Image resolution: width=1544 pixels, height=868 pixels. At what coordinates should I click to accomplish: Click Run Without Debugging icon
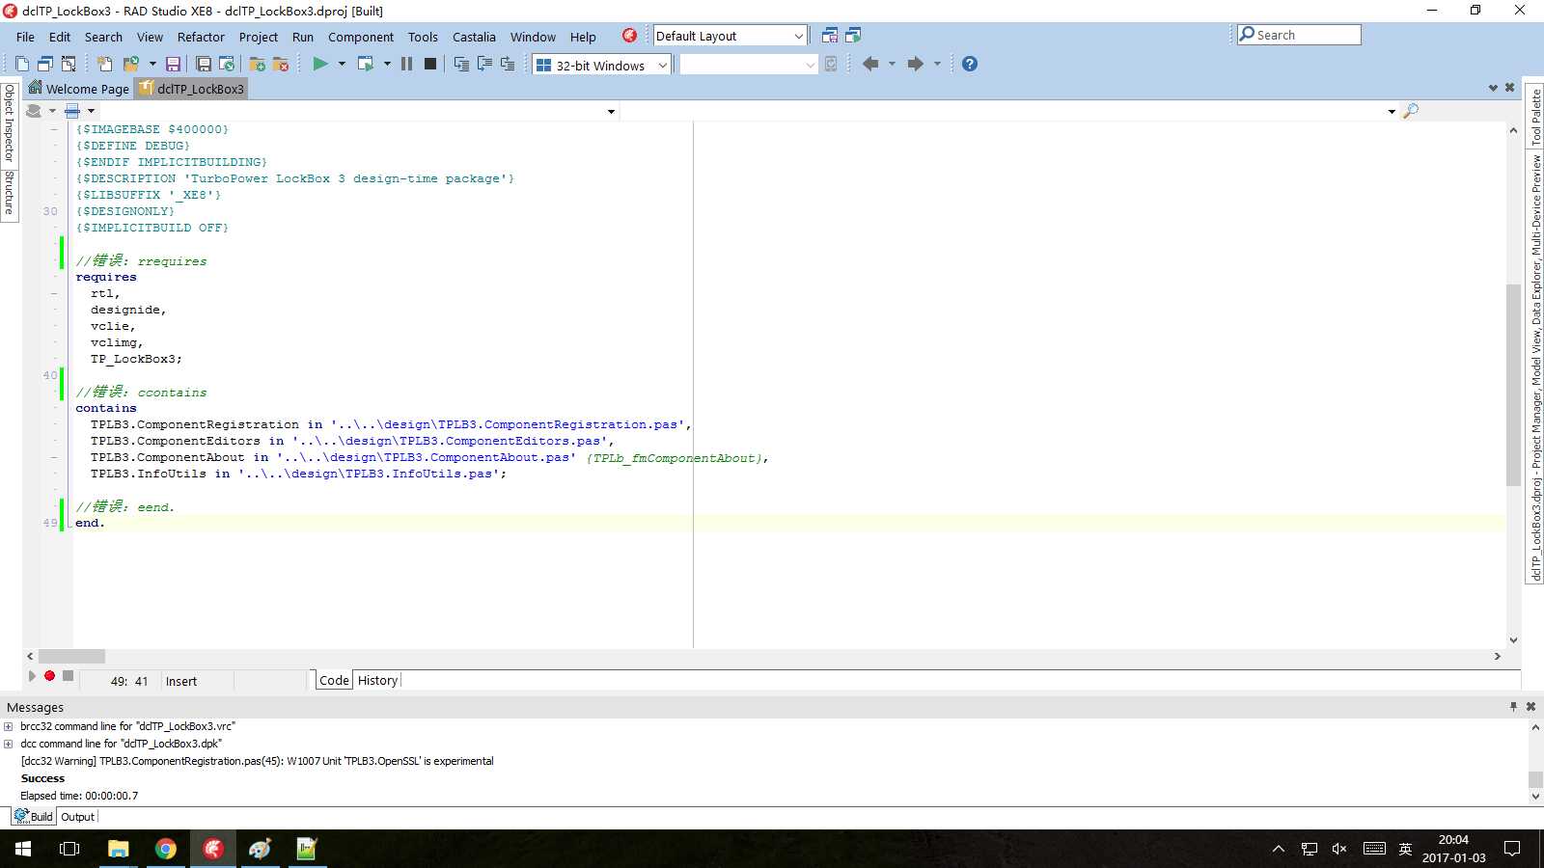pyautogui.click(x=366, y=64)
